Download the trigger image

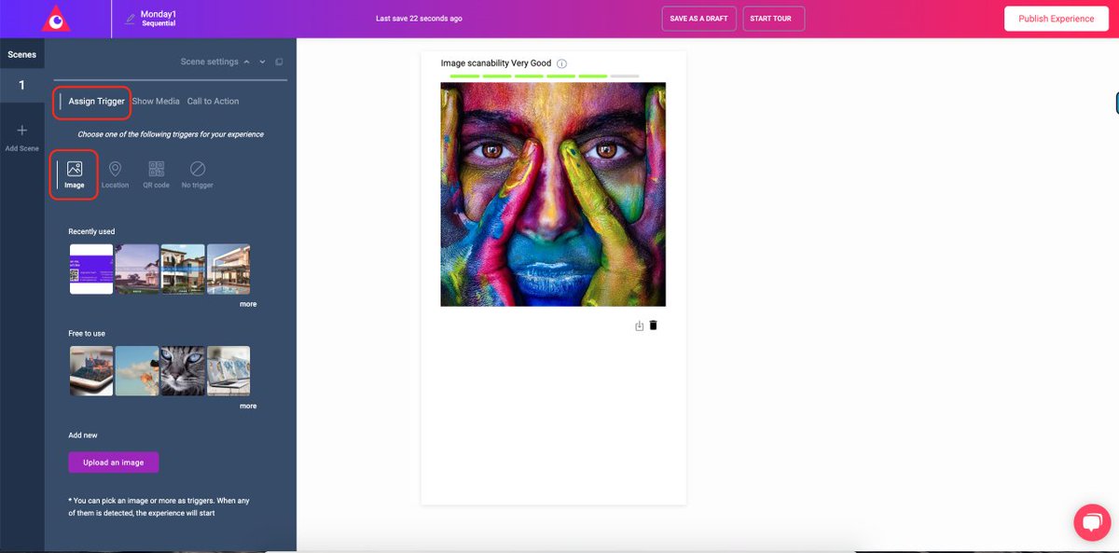coord(639,325)
